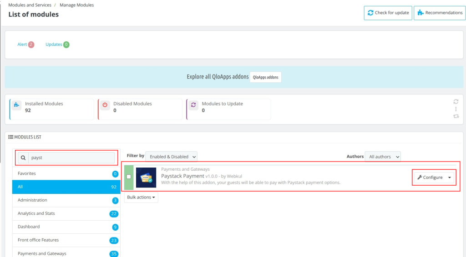Click the magnifier icon beside search field
The height and width of the screenshot is (257, 466).
23,158
